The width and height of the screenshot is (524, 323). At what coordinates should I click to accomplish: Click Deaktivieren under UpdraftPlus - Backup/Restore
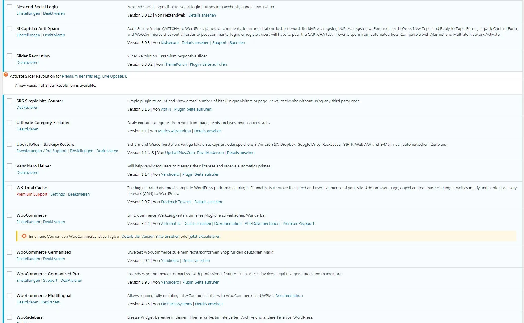pyautogui.click(x=107, y=151)
